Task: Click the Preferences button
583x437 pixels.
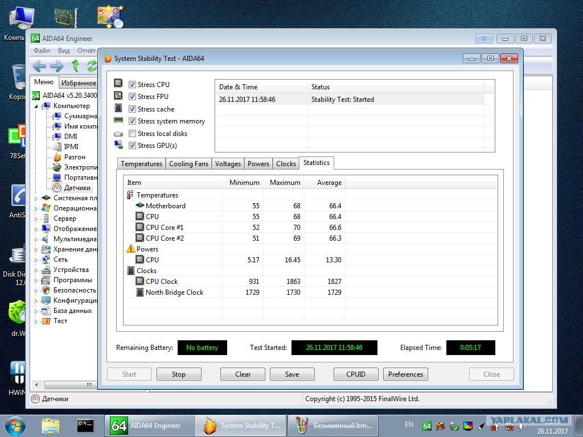Action: click(405, 374)
